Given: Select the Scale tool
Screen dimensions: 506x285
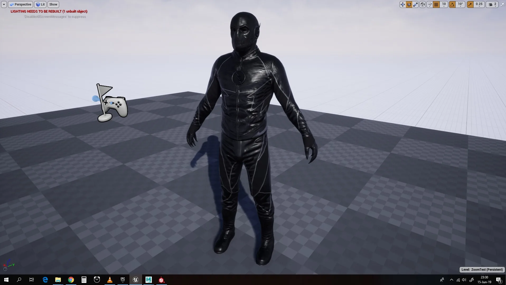Looking at the screenshot, I should click(415, 4).
